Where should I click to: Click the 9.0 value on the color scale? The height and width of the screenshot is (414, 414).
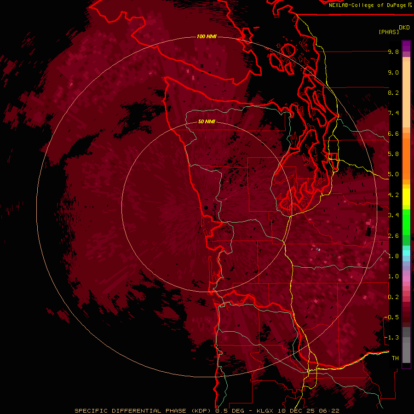tap(393, 72)
